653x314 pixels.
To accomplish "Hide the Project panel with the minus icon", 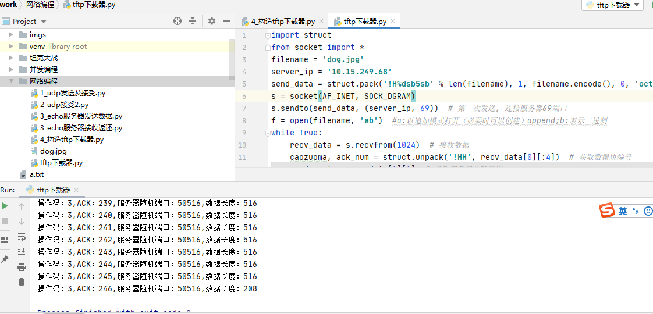I will pyautogui.click(x=226, y=21).
